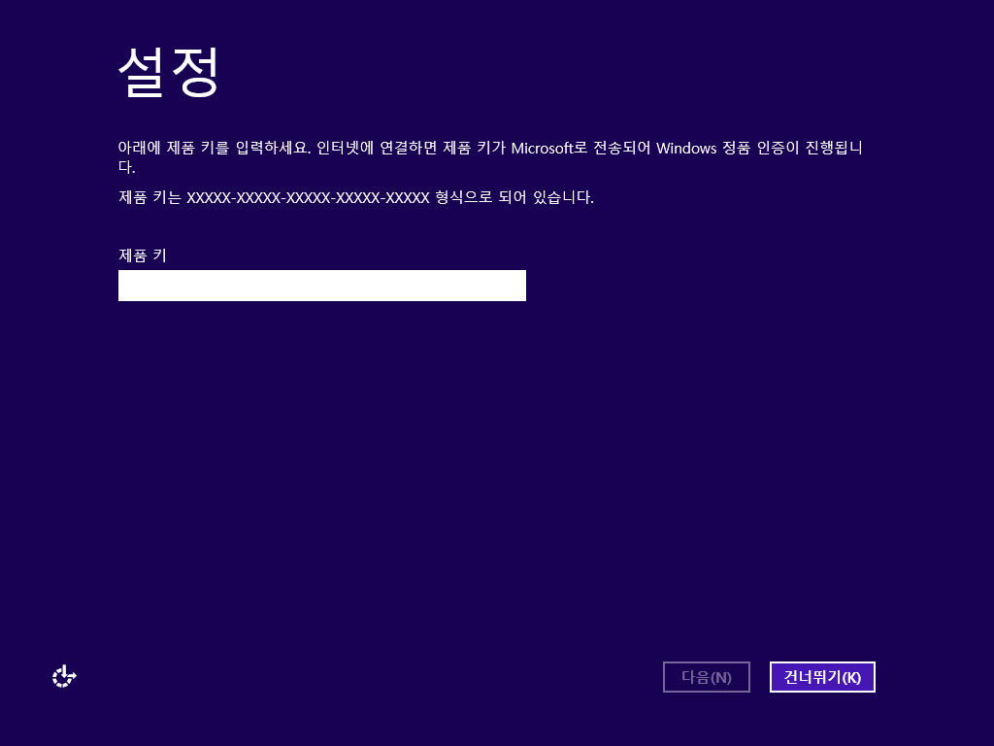The image size is (994, 746).
Task: Click the instruction line mentioning Microsoft
Action: [490, 156]
